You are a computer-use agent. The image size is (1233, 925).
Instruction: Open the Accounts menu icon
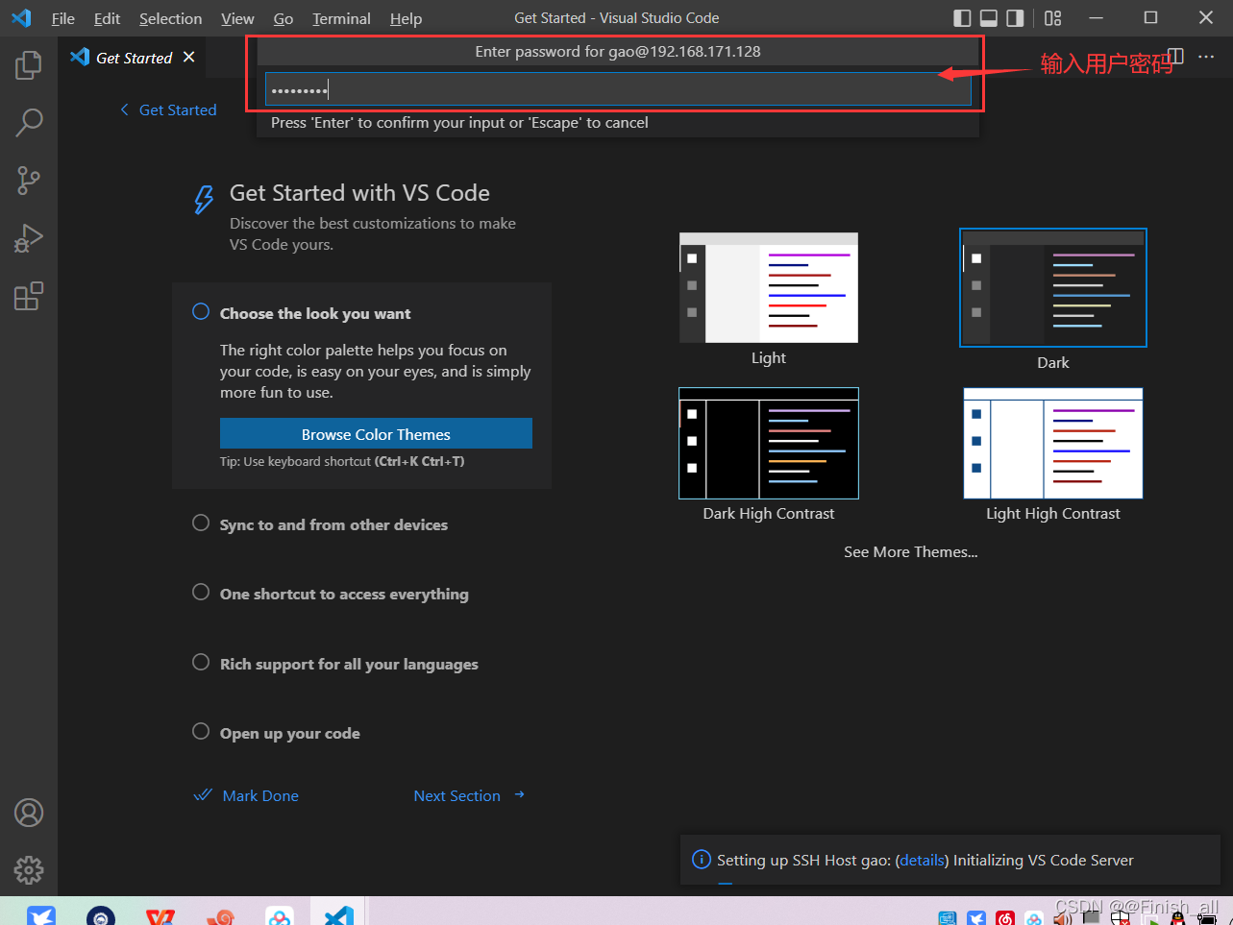tap(29, 813)
